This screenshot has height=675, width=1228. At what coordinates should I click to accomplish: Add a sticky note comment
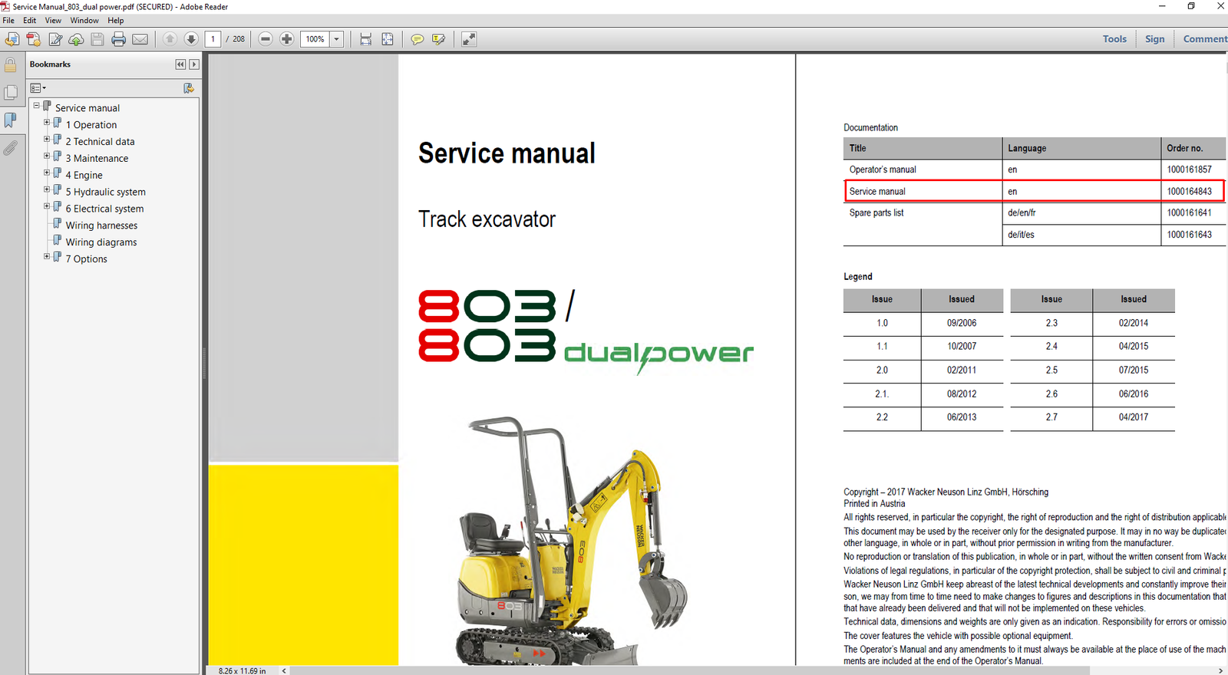[x=417, y=39]
